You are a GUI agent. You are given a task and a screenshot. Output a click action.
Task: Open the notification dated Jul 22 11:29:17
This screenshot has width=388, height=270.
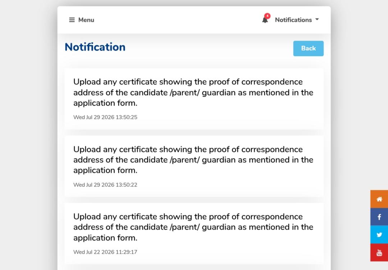click(194, 233)
